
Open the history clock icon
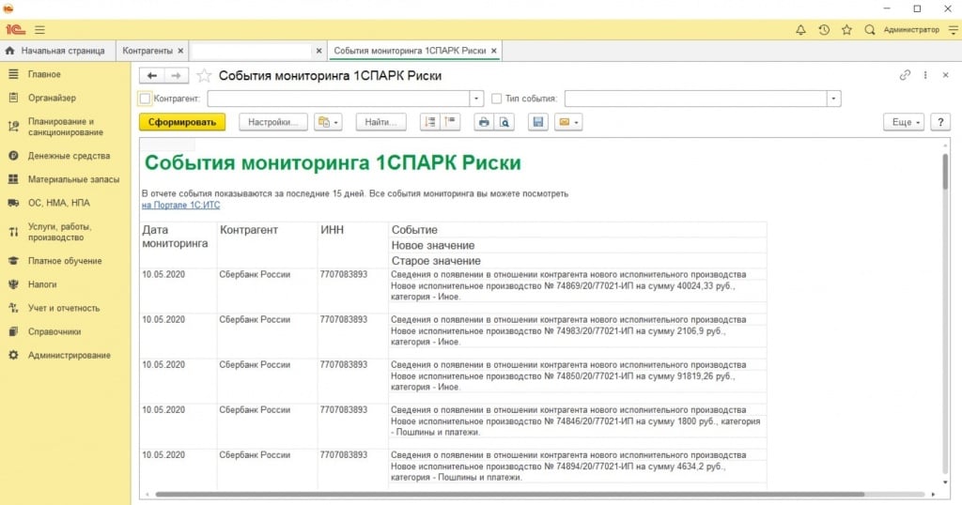[x=824, y=30]
